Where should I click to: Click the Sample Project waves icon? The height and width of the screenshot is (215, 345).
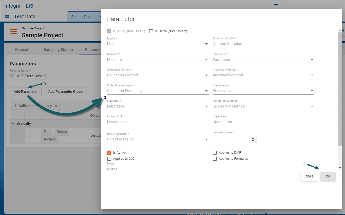pos(14,32)
